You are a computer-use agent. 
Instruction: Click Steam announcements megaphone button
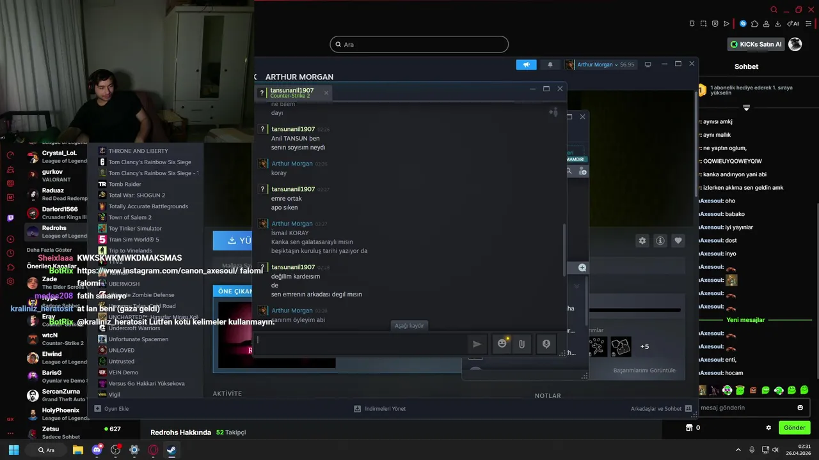526,65
